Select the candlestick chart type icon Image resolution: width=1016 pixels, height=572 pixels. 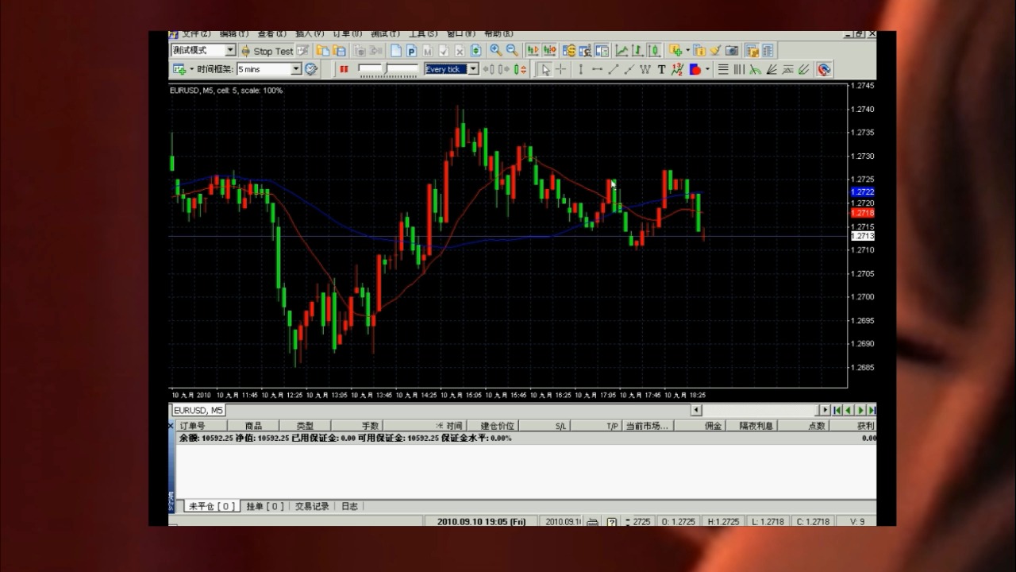654,51
